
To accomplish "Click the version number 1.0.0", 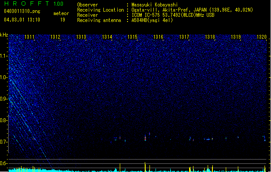I will [59, 3].
